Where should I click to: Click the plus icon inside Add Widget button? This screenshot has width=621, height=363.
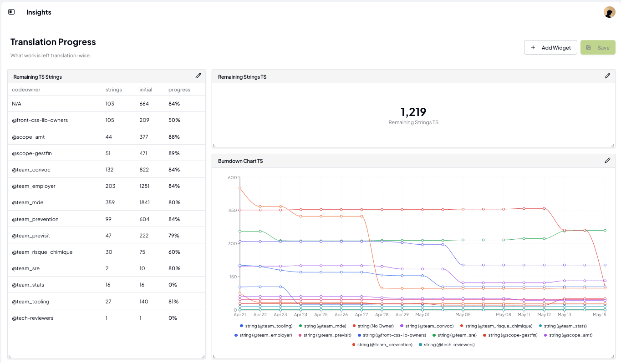pos(533,47)
